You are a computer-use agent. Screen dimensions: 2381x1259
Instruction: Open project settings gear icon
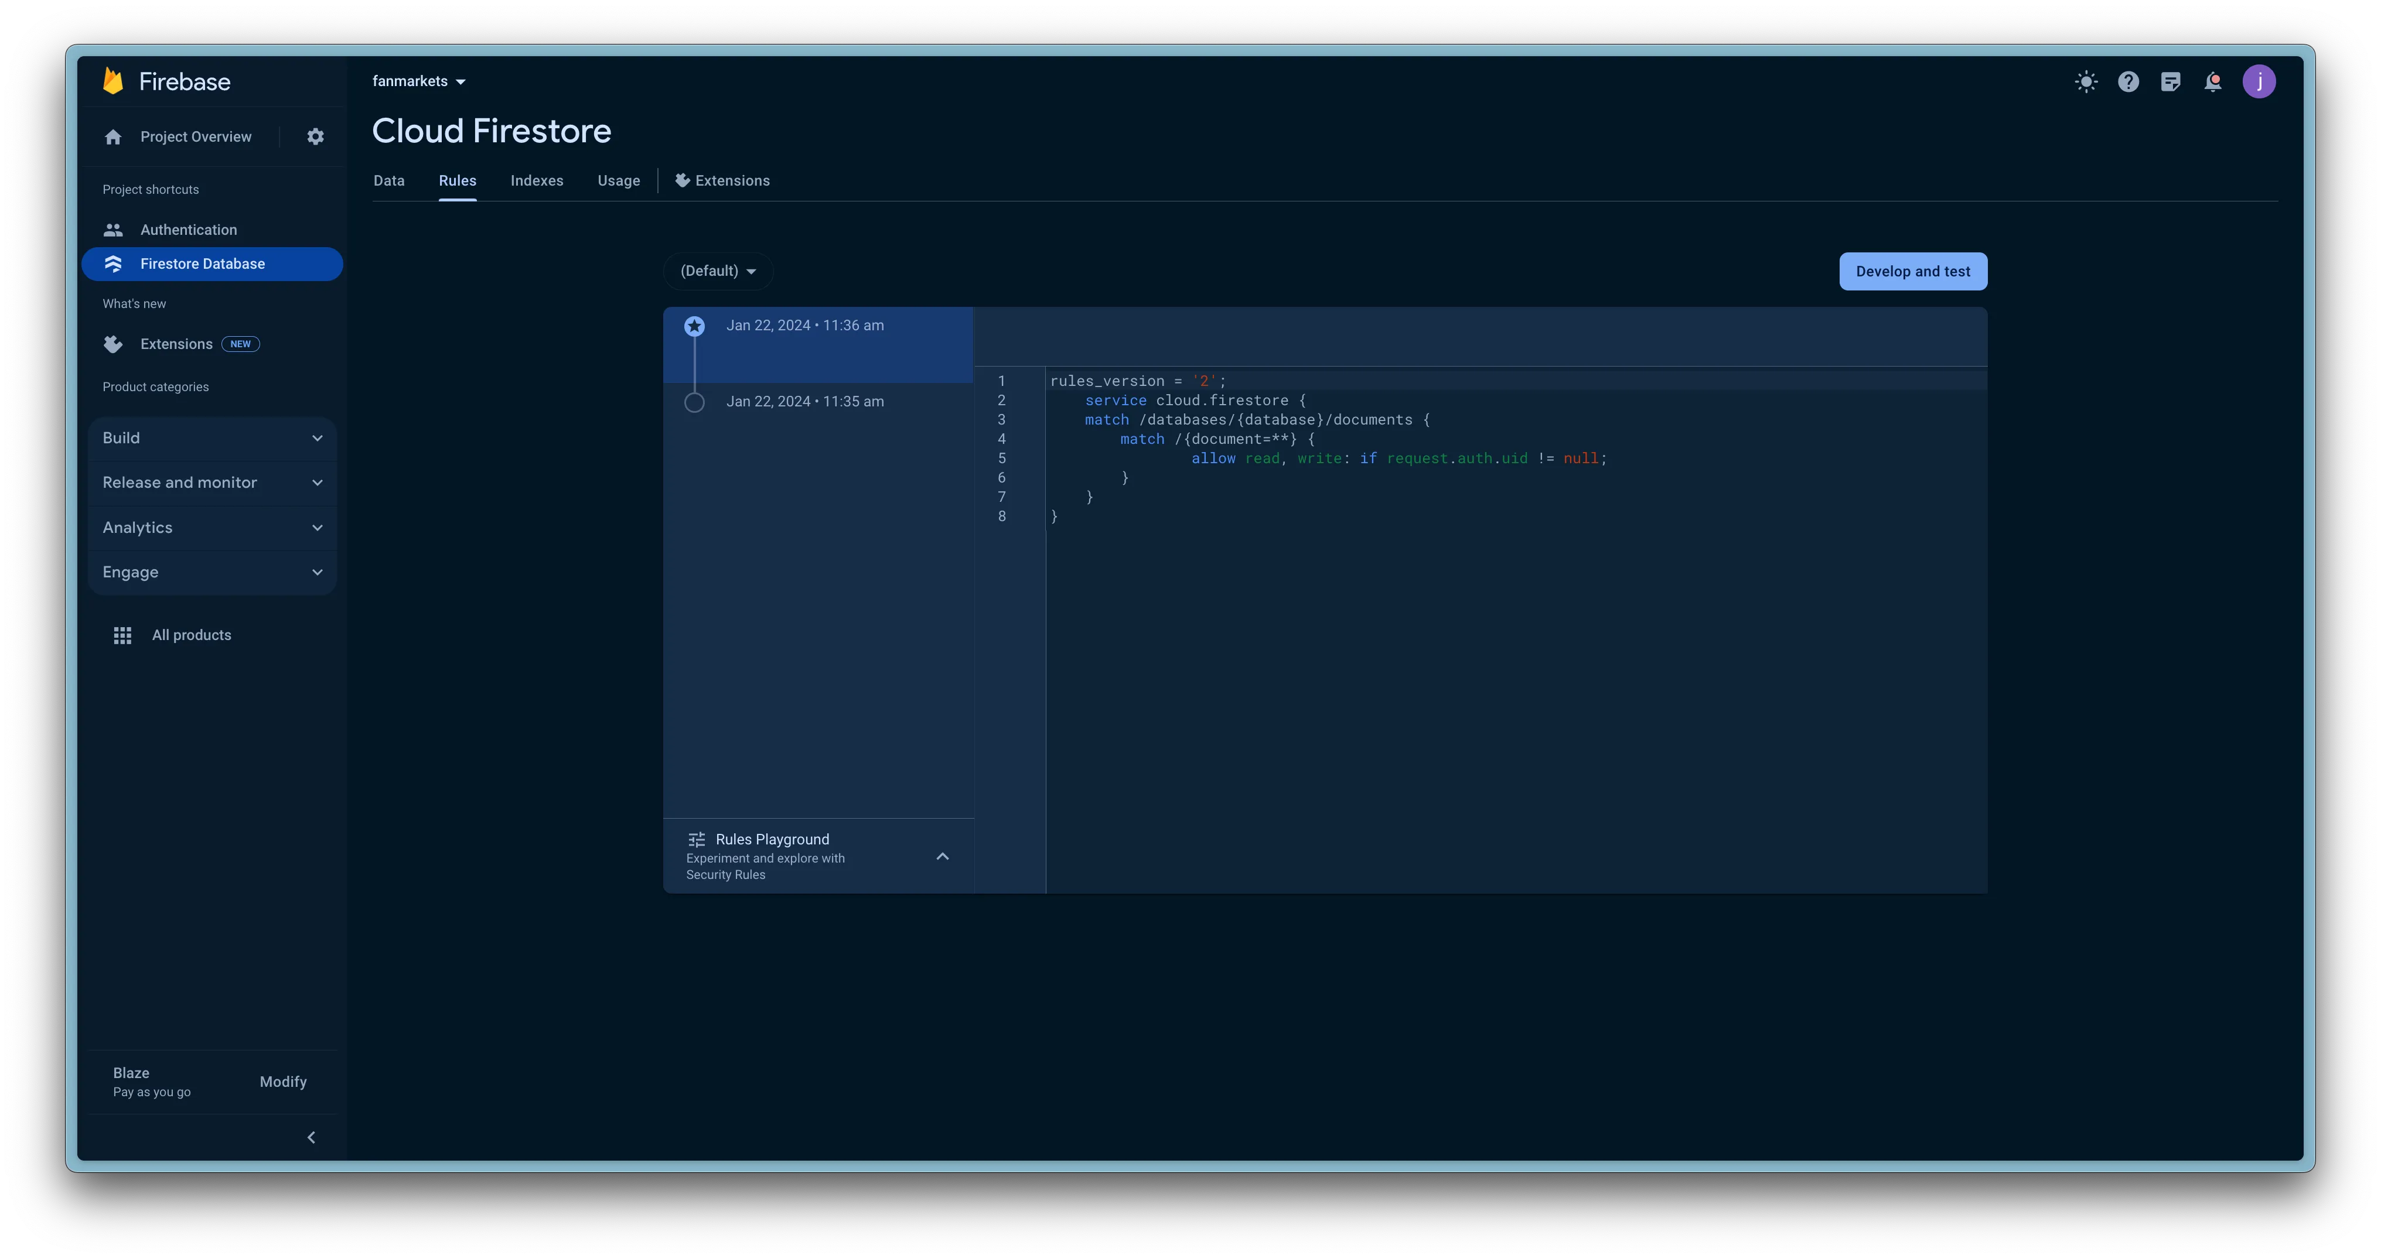point(315,136)
